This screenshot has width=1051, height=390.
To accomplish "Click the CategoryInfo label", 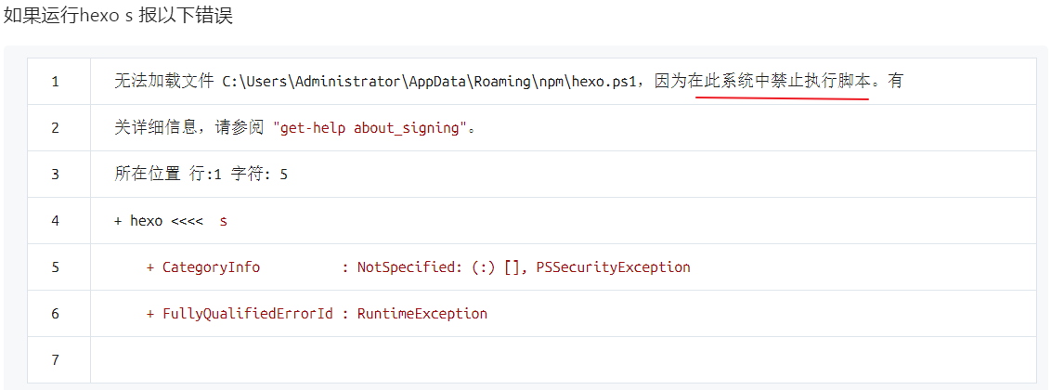I will (211, 267).
